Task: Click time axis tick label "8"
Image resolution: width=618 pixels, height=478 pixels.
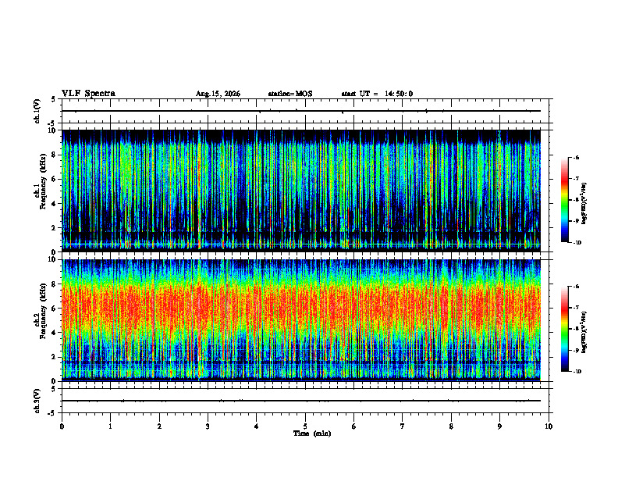Action: (451, 426)
